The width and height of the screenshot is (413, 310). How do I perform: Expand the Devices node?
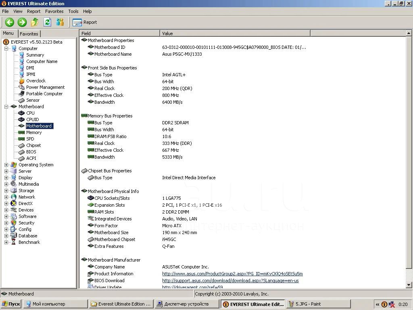point(6,210)
